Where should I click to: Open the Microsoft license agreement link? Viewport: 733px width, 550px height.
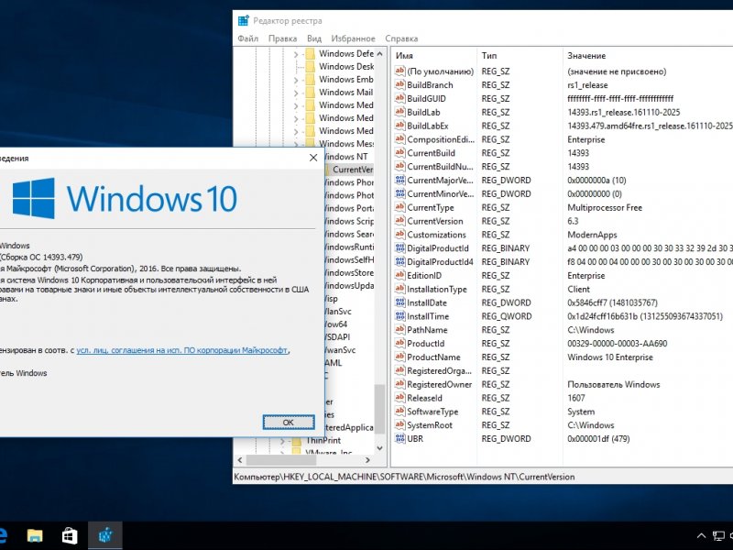[182, 350]
